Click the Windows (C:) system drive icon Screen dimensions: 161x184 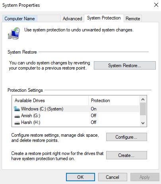[x=17, y=109]
